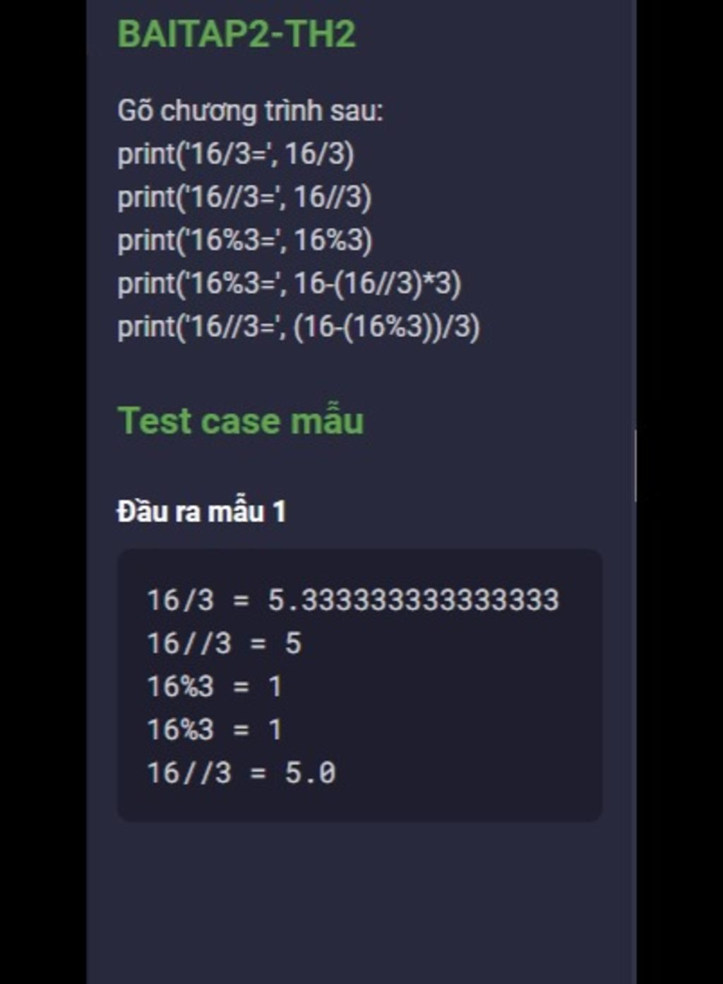Click the BAITAP2-TH2 problem title
This screenshot has width=723, height=984.
point(237,34)
